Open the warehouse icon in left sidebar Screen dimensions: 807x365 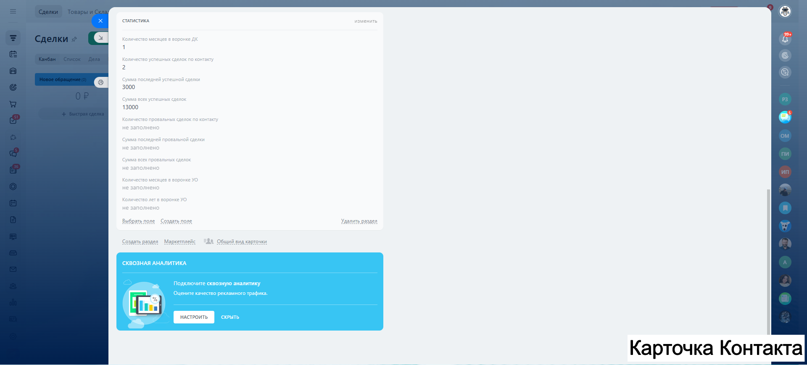tap(13, 71)
